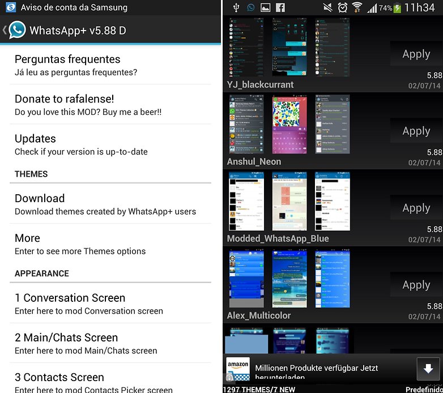Tap the WhatsApp+ logo icon in header
This screenshot has width=443, height=393.
tap(17, 29)
